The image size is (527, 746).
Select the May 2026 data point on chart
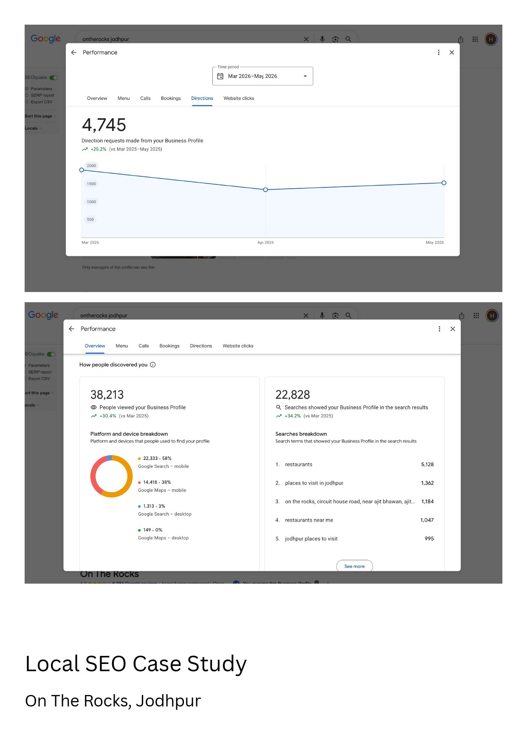point(444,183)
